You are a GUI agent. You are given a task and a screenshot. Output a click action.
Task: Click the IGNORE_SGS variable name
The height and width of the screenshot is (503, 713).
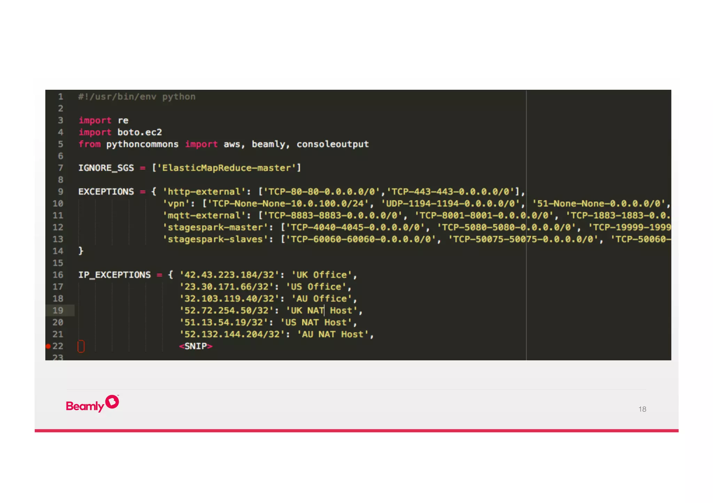[x=106, y=168]
